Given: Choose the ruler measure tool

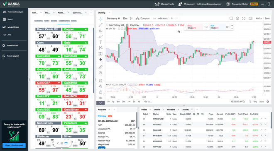Looking at the screenshot, I should 100,67.
